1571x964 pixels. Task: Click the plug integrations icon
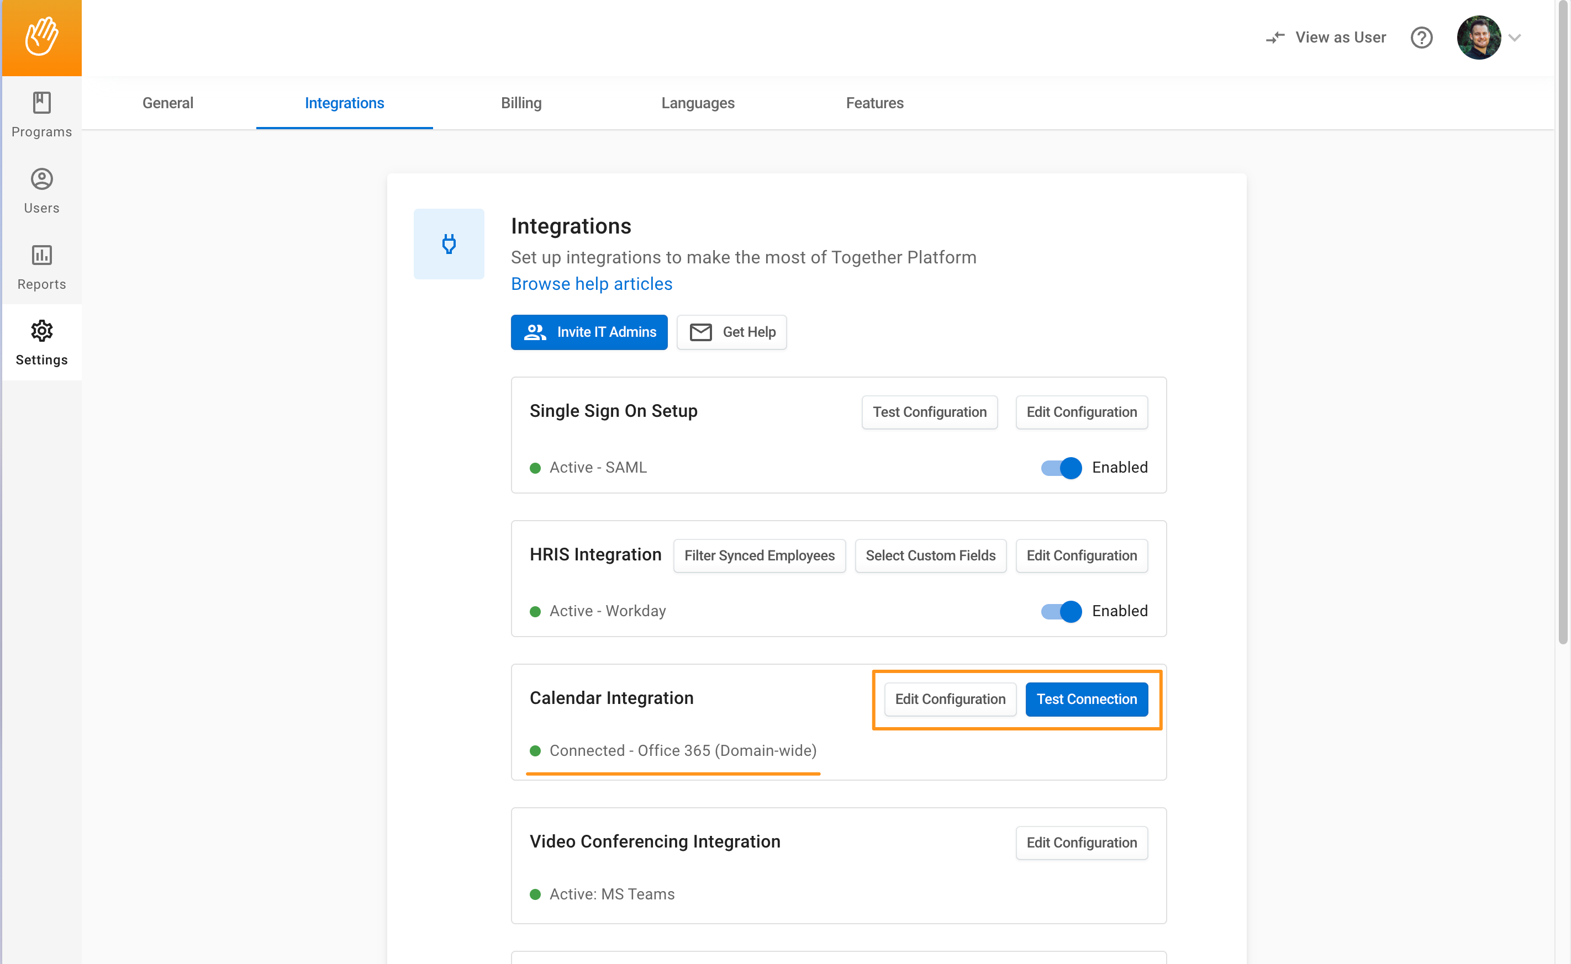[x=449, y=243]
